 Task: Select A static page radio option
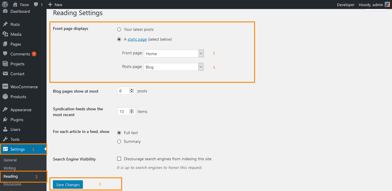(119, 39)
